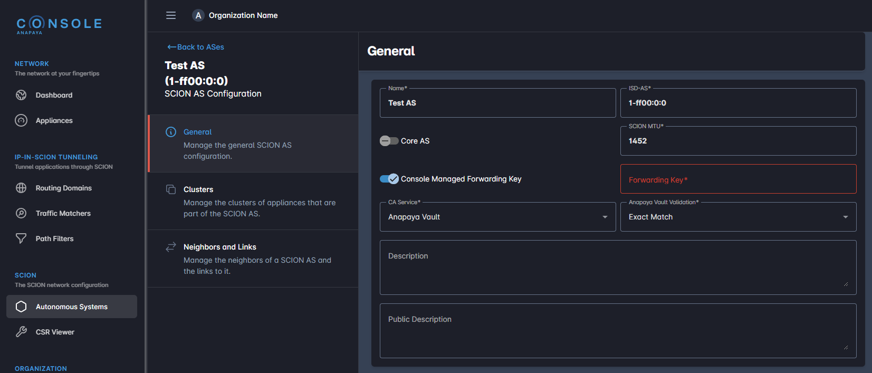Click the organization avatar icon
This screenshot has width=872, height=373.
(x=198, y=15)
